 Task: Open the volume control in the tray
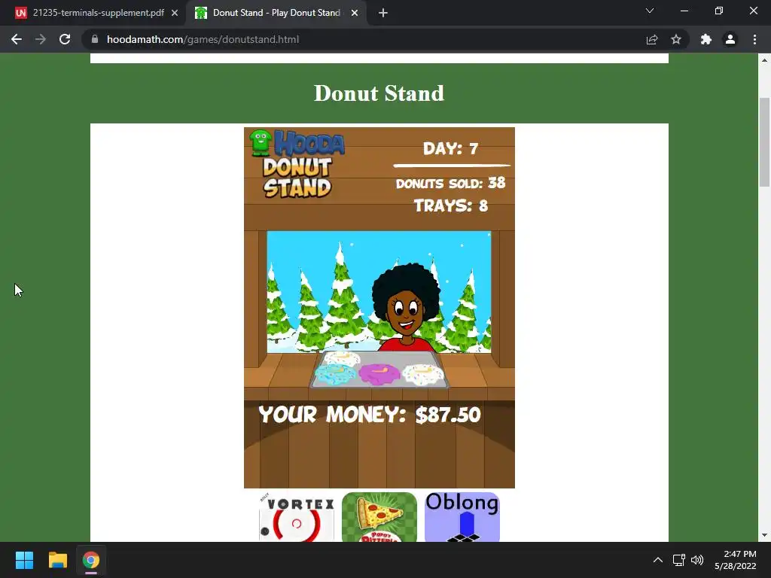click(x=697, y=560)
